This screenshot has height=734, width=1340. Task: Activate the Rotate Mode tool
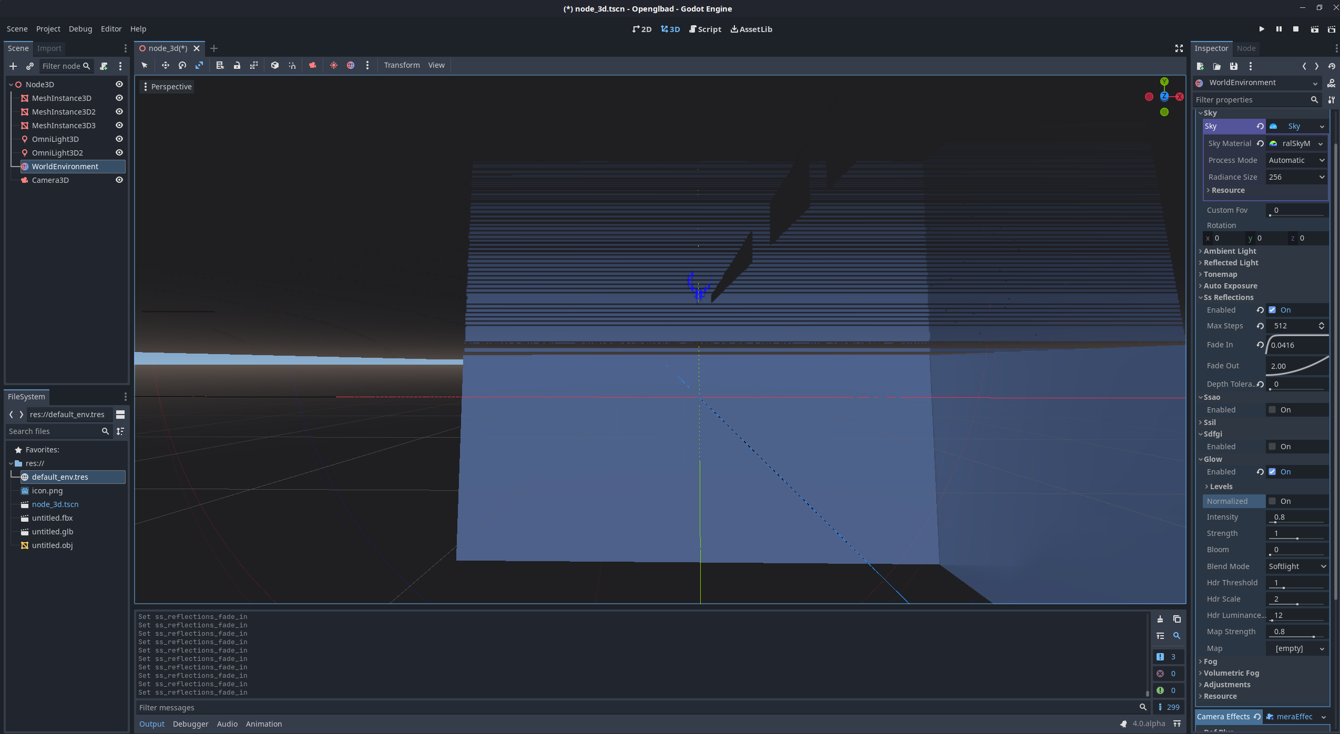click(x=182, y=65)
